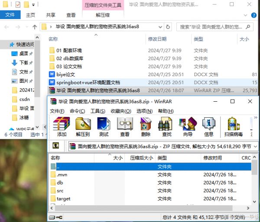Switch to the Share (共享) ribbon tab
This screenshot has width=260, height=222.
coord(51,15)
